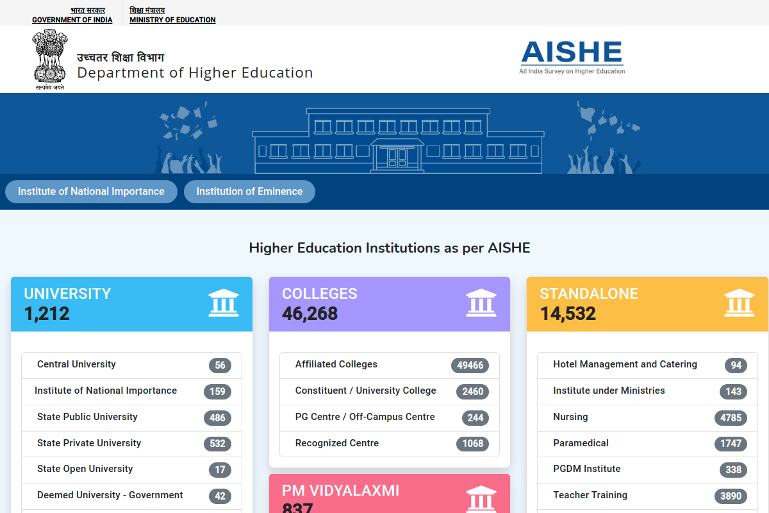Click the 49466 count badge

[470, 366]
